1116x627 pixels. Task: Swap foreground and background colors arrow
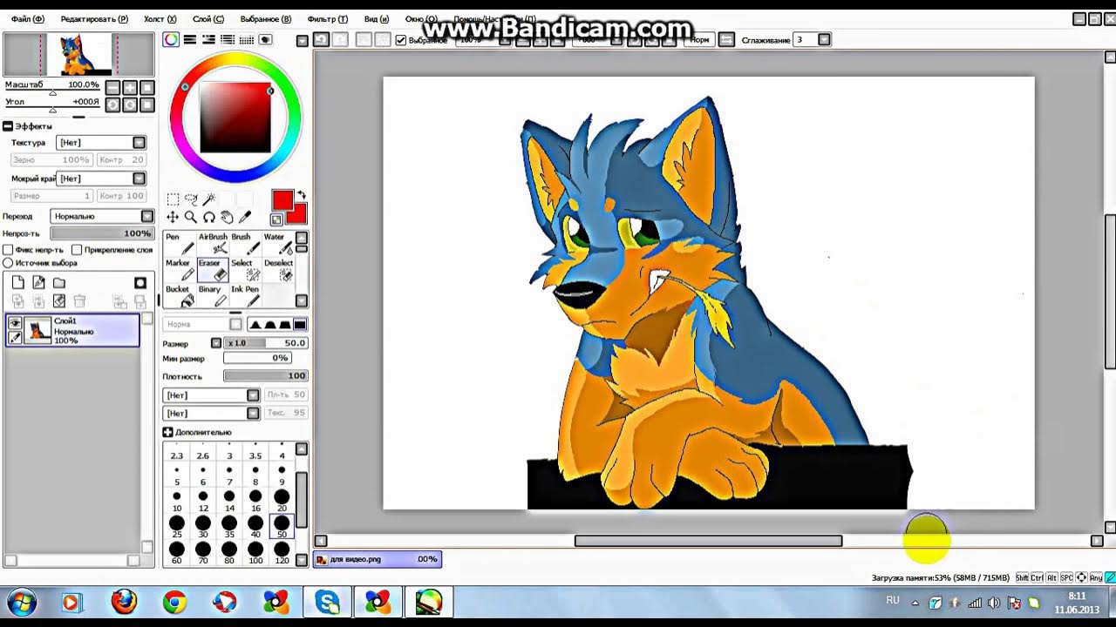301,195
